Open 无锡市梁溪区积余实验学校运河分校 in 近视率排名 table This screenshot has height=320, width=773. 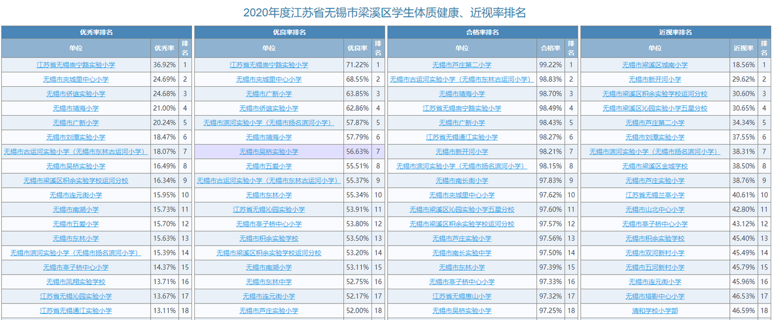click(x=655, y=94)
